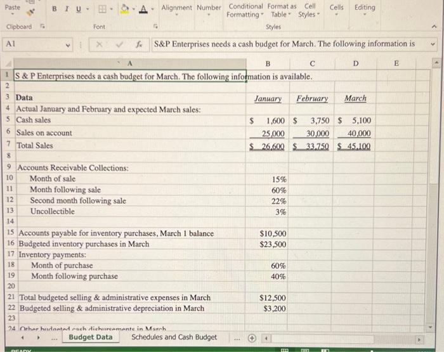444x352 pixels.
Task: Select the $3,200 depreciation cell
Action: (266, 308)
